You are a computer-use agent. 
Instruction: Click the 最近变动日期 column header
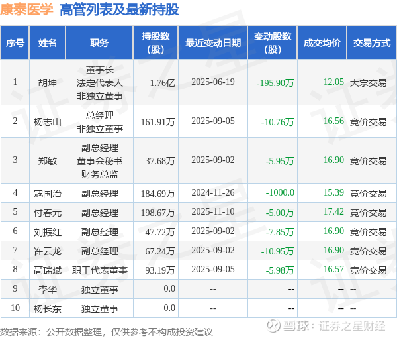point(212,42)
